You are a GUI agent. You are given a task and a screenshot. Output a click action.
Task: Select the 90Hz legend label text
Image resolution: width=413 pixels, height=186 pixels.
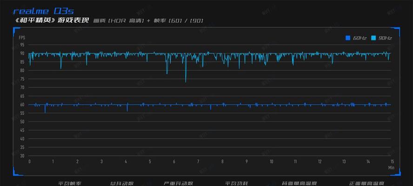385,38
